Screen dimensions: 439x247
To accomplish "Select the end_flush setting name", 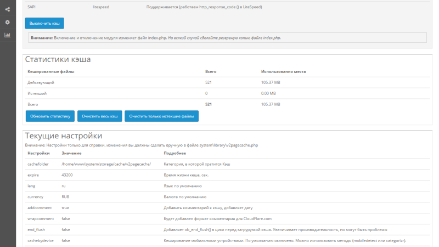I will (36, 229).
